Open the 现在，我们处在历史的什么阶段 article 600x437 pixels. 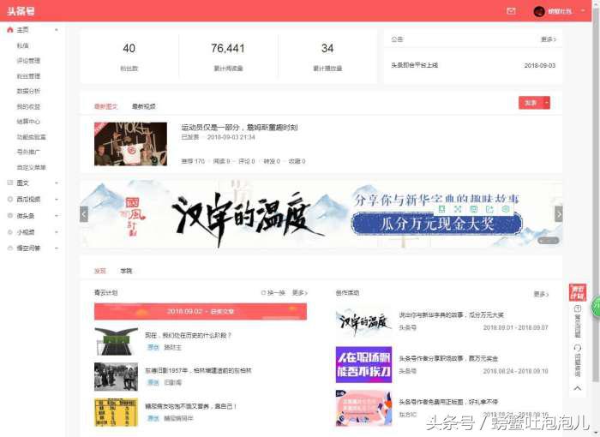point(189,335)
